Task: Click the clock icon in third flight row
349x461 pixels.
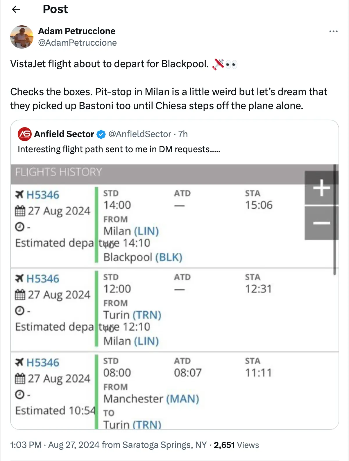Action: (19, 395)
